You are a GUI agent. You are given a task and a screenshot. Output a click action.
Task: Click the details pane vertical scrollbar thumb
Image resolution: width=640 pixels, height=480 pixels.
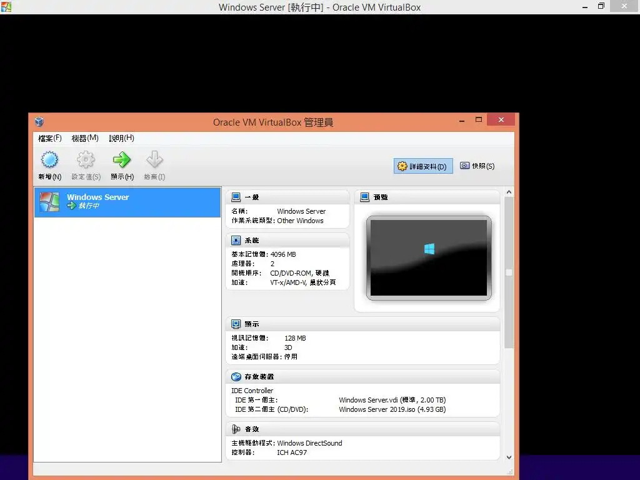click(x=509, y=272)
